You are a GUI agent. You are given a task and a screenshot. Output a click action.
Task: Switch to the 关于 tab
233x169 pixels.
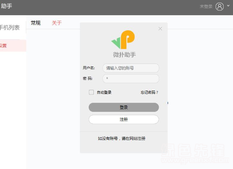pyautogui.click(x=57, y=23)
